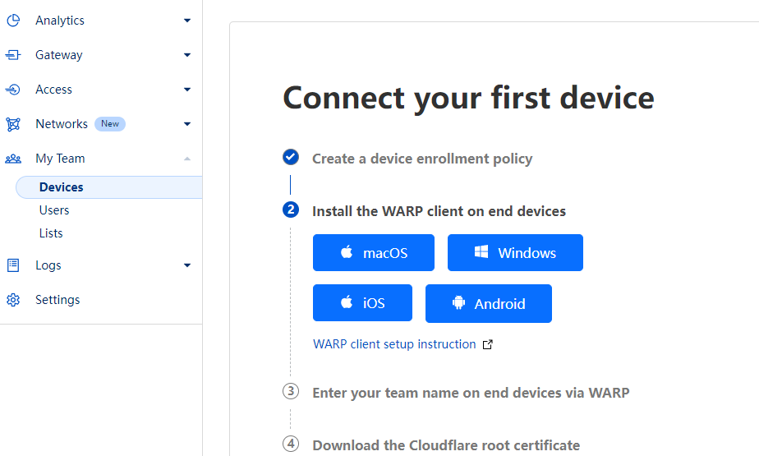Click the Networks sidebar icon
759x456 pixels.
pos(13,124)
